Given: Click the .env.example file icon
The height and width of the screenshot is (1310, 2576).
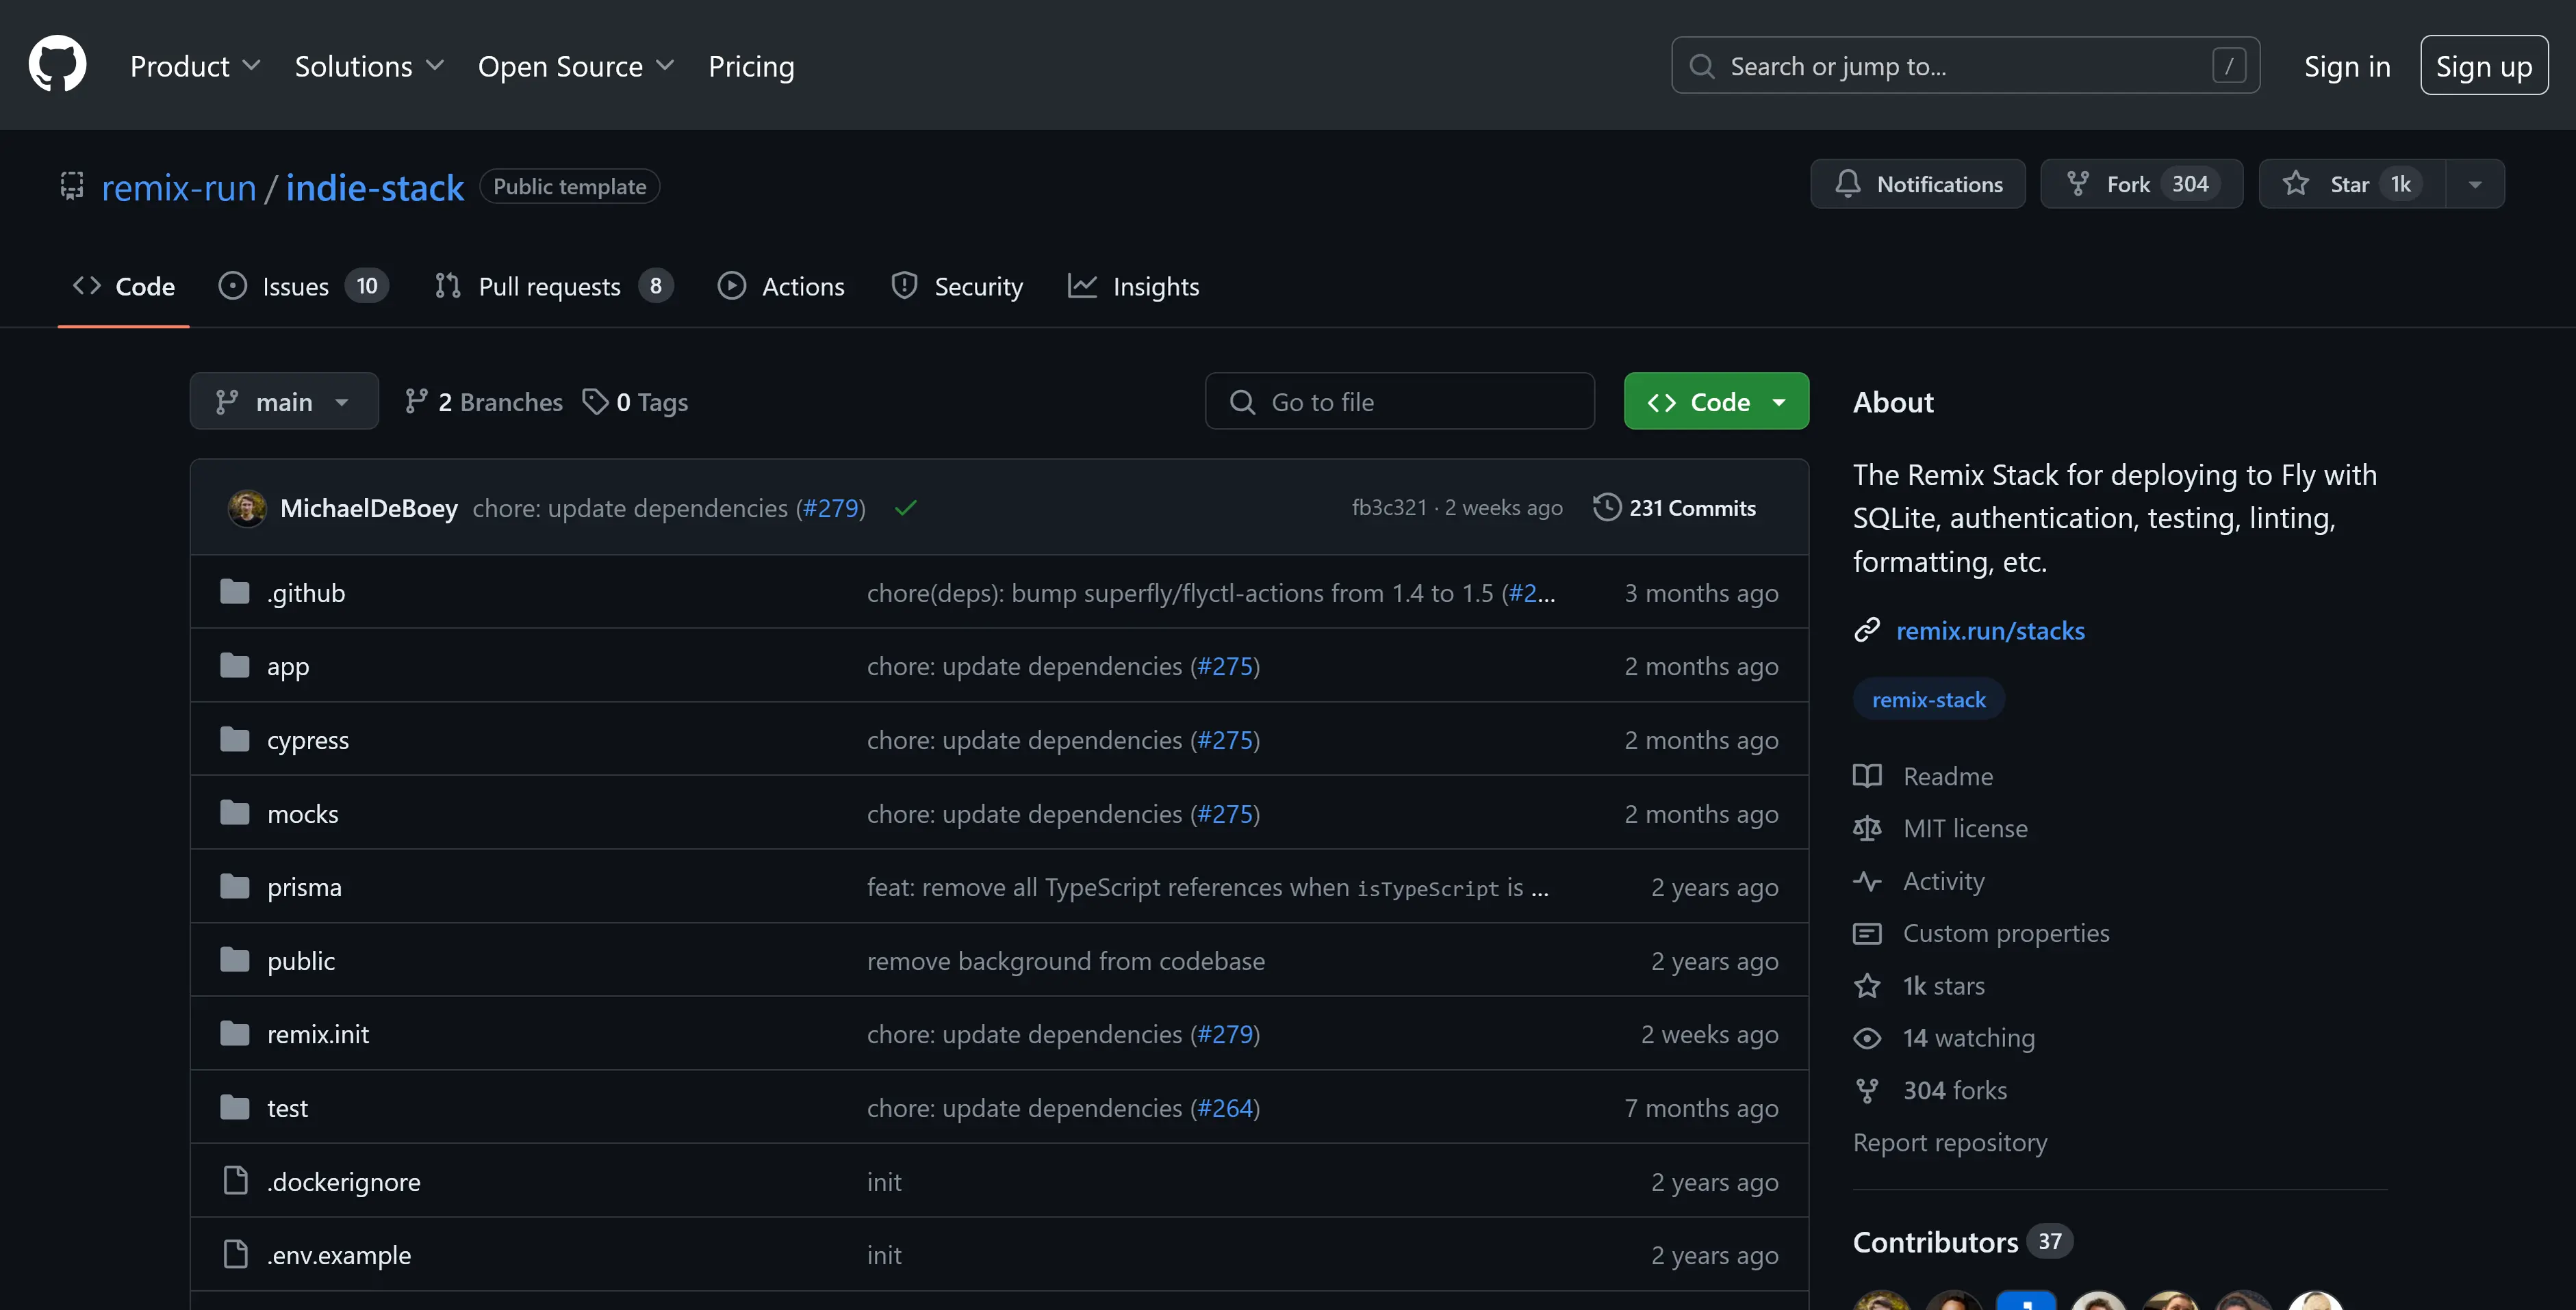Looking at the screenshot, I should [x=236, y=1254].
